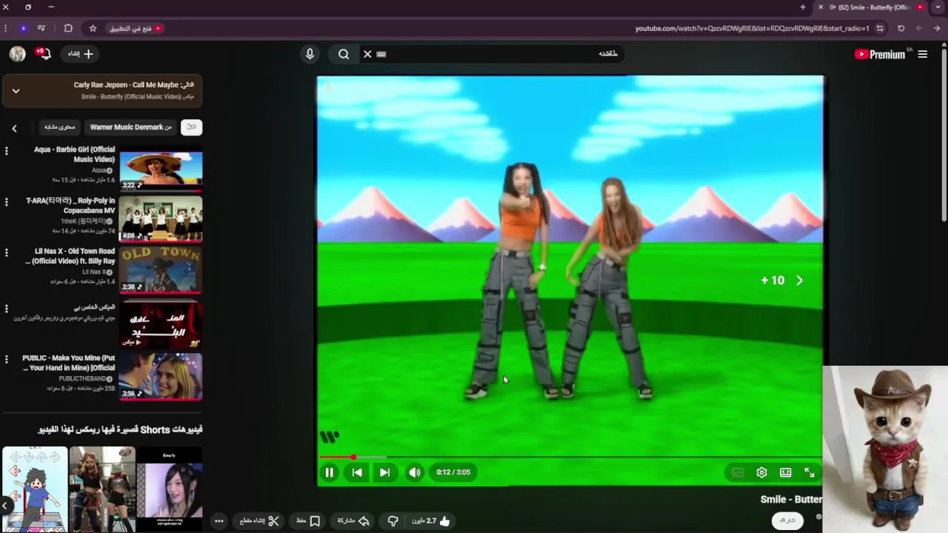This screenshot has height=533, width=948.
Task: Open options menu for the Roly-Poly row
Action: click(x=7, y=202)
